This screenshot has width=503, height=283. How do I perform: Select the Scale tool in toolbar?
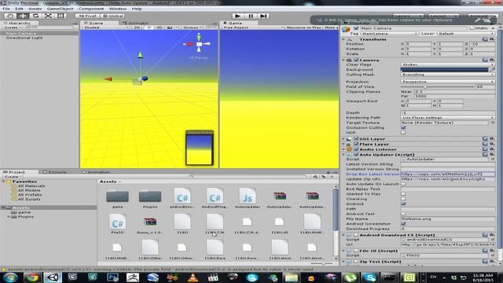click(x=48, y=16)
